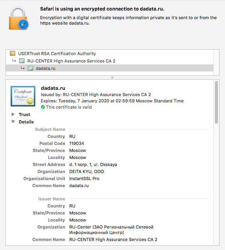Viewport: 225px width, 250px height.
Task: Click the dadata.ru leaf certificate icon
Action: pyautogui.click(x=30, y=68)
